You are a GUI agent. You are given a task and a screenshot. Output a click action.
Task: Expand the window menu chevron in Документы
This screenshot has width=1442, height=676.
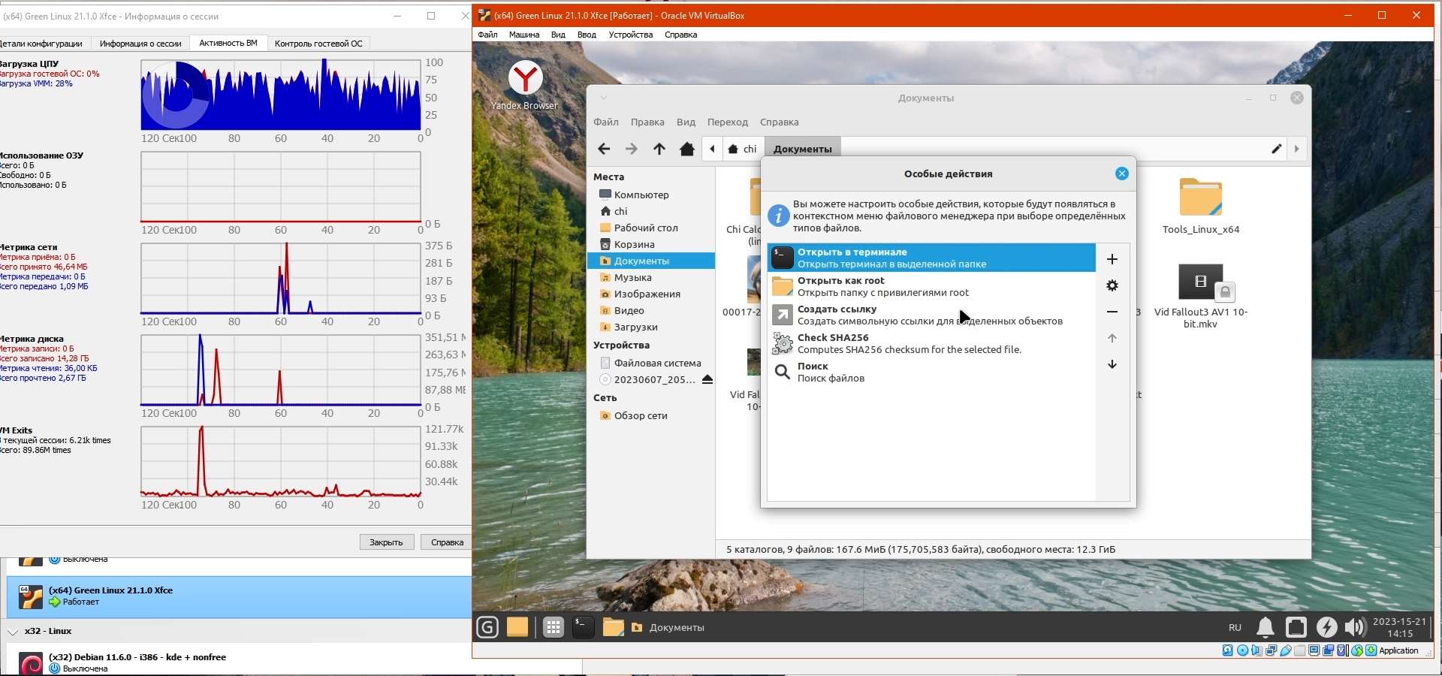point(604,98)
